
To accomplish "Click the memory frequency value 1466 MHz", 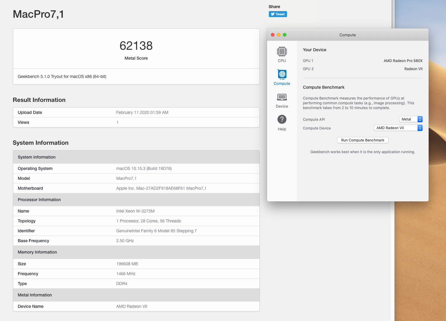I will pyautogui.click(x=126, y=274).
